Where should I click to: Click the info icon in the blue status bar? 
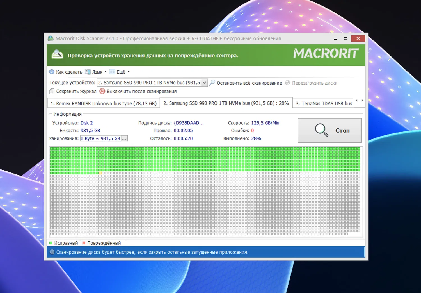52,252
